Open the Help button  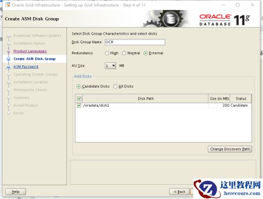(16, 191)
